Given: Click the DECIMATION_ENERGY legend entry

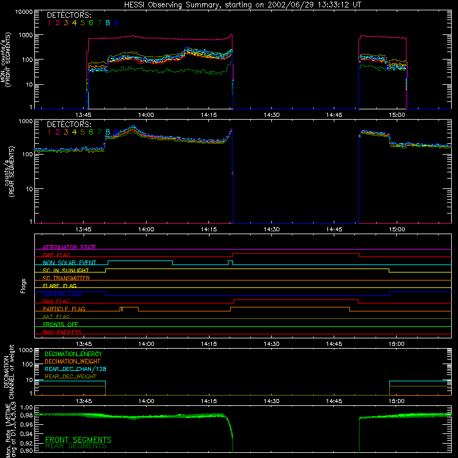Looking at the screenshot, I should 73,354.
